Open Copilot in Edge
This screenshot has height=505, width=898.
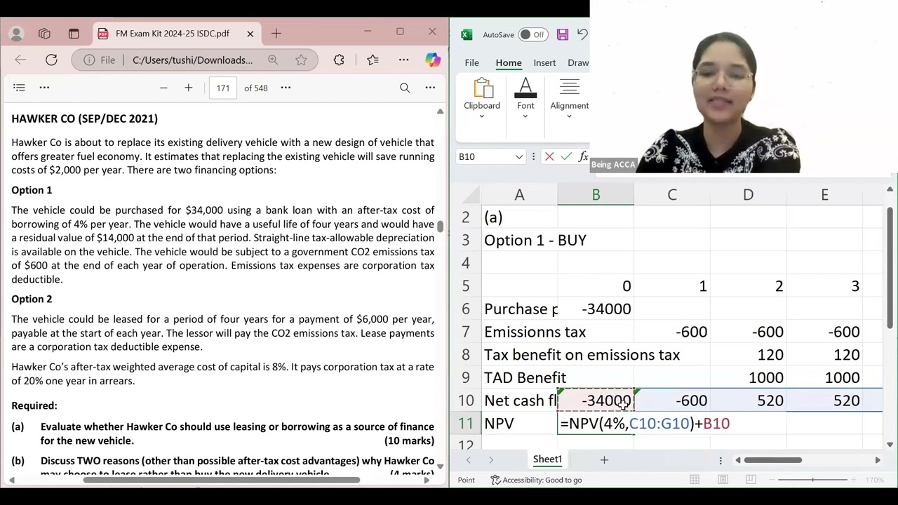pyautogui.click(x=433, y=60)
